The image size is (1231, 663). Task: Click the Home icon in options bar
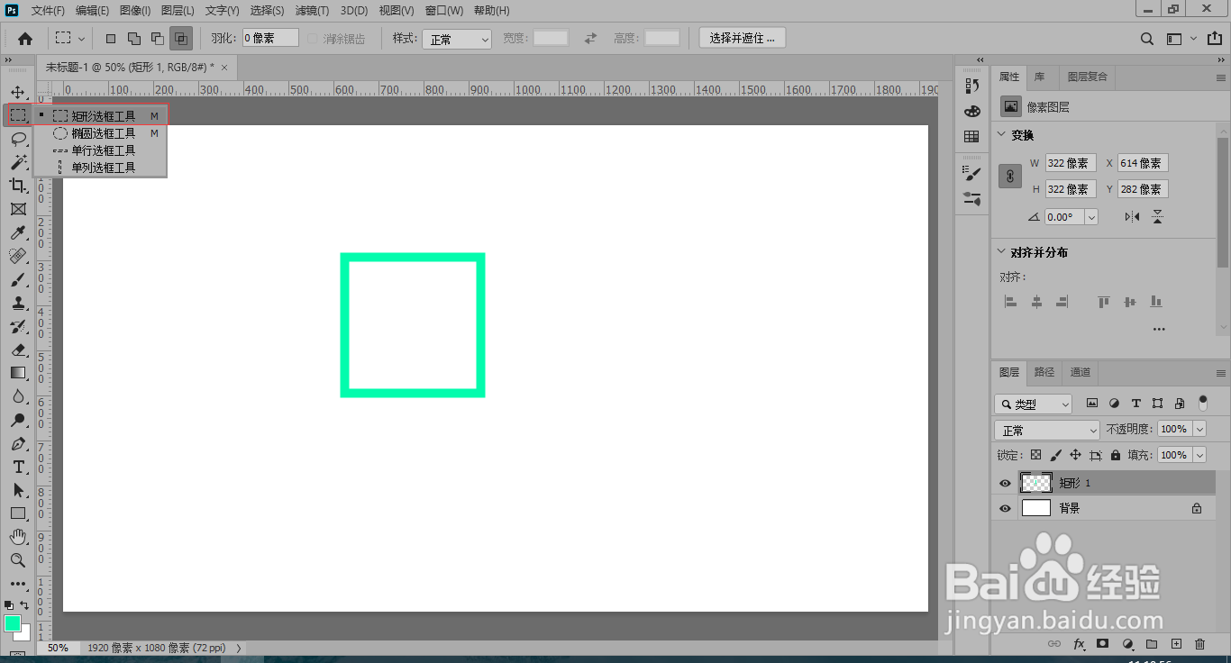click(x=25, y=39)
